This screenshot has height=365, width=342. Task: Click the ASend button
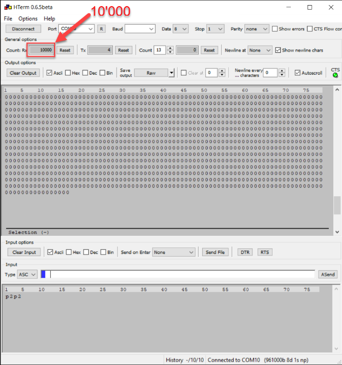click(328, 274)
